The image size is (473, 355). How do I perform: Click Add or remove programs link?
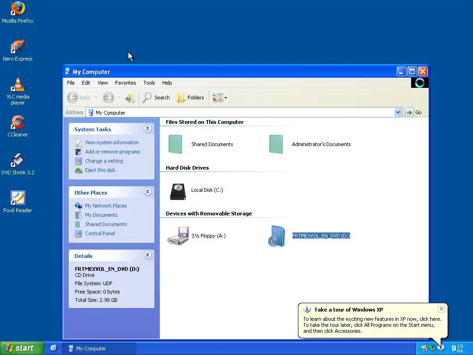(113, 152)
